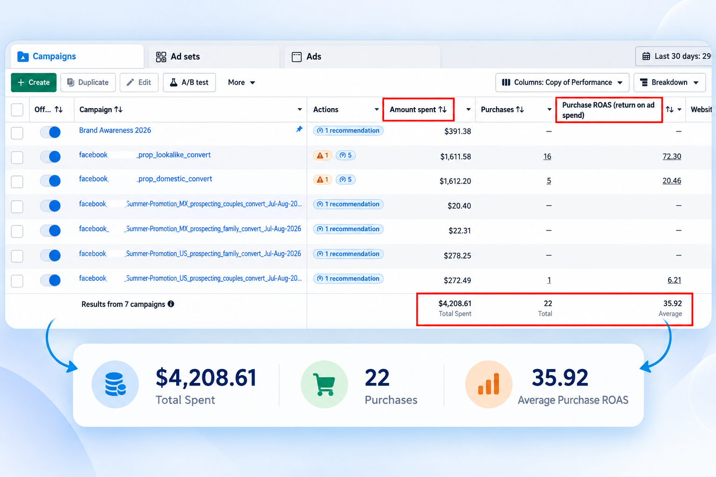Viewport: 716px width, 477px height.
Task: Sort the Off/On column with the arrows icon
Action: (59, 109)
